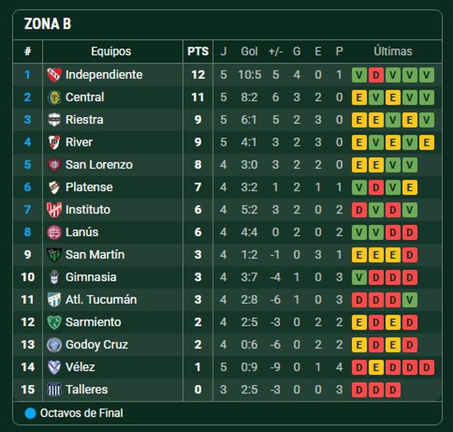Screen dimensions: 453x432
Task: Click Gimnasia's green V result badge
Action: [x=359, y=277]
